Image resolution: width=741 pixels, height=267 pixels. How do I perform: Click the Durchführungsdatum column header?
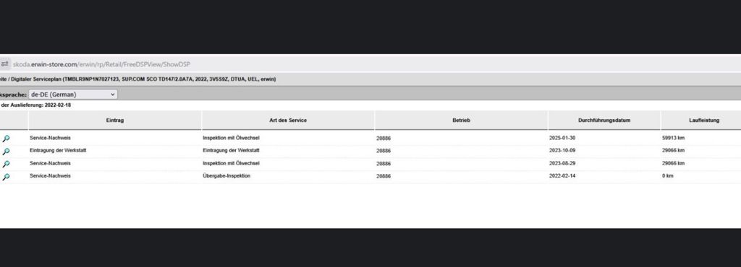point(604,121)
